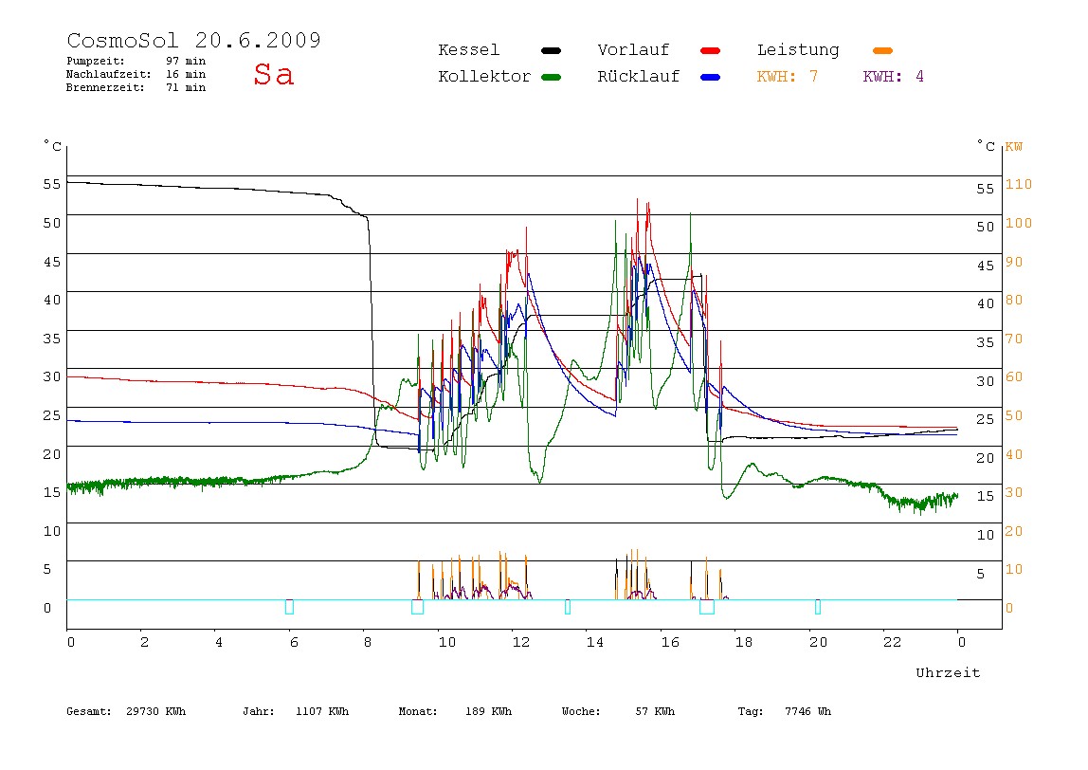The width and height of the screenshot is (1088, 770).
Task: Click the Uhrzeit axis label
Action: pyautogui.click(x=948, y=672)
